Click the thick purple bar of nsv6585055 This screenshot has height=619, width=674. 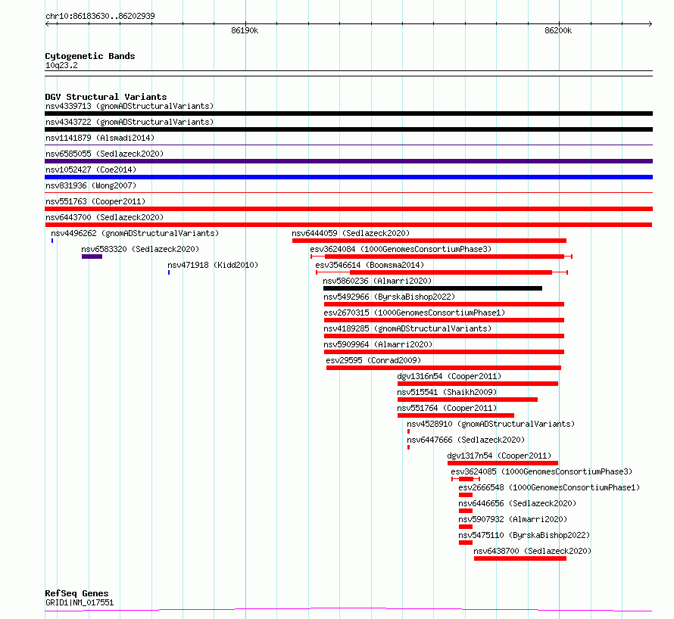pyautogui.click(x=348, y=161)
